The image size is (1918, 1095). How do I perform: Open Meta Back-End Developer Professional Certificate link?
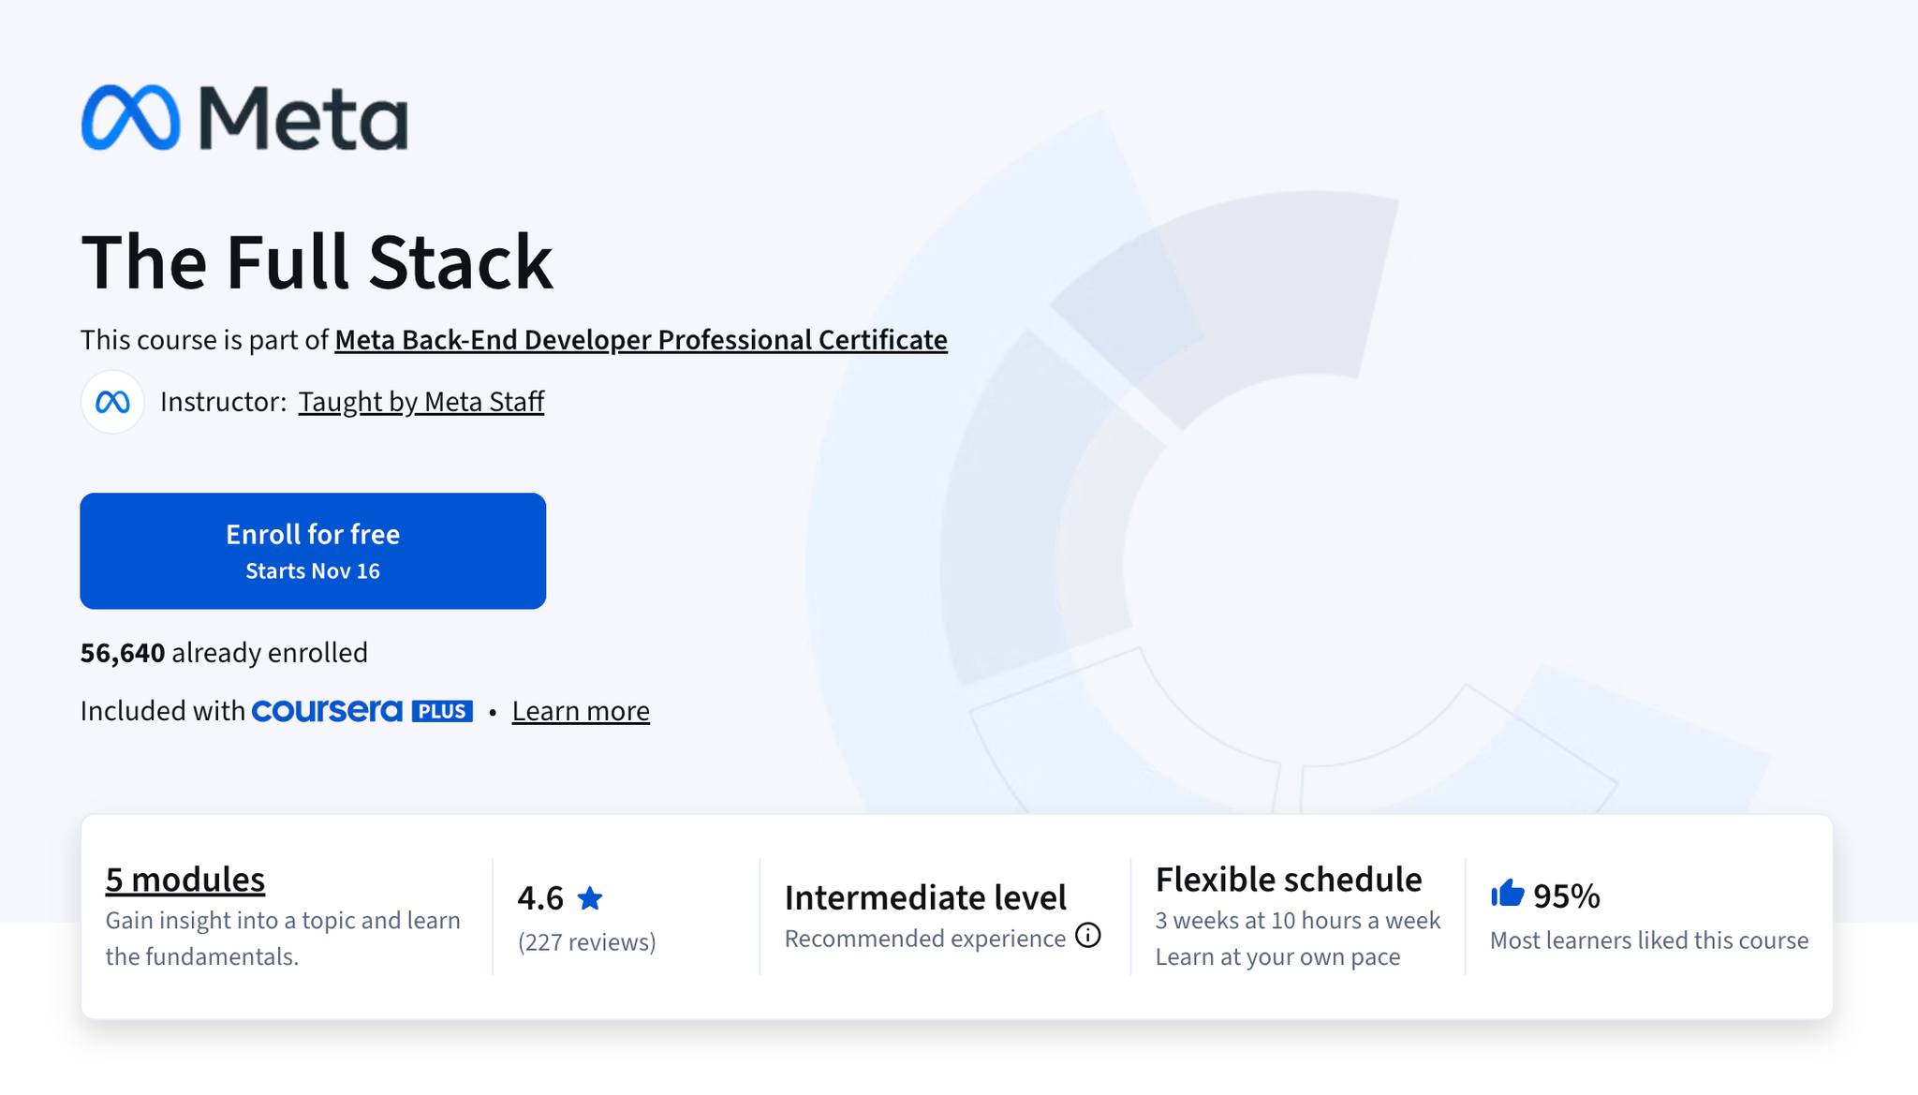[x=641, y=340]
